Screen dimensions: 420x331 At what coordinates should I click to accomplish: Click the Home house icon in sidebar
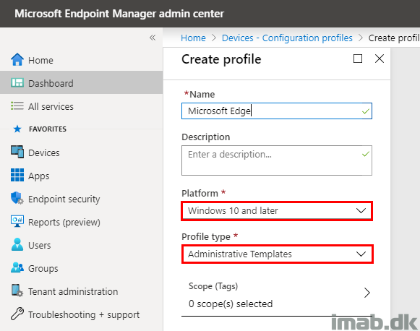[17, 59]
